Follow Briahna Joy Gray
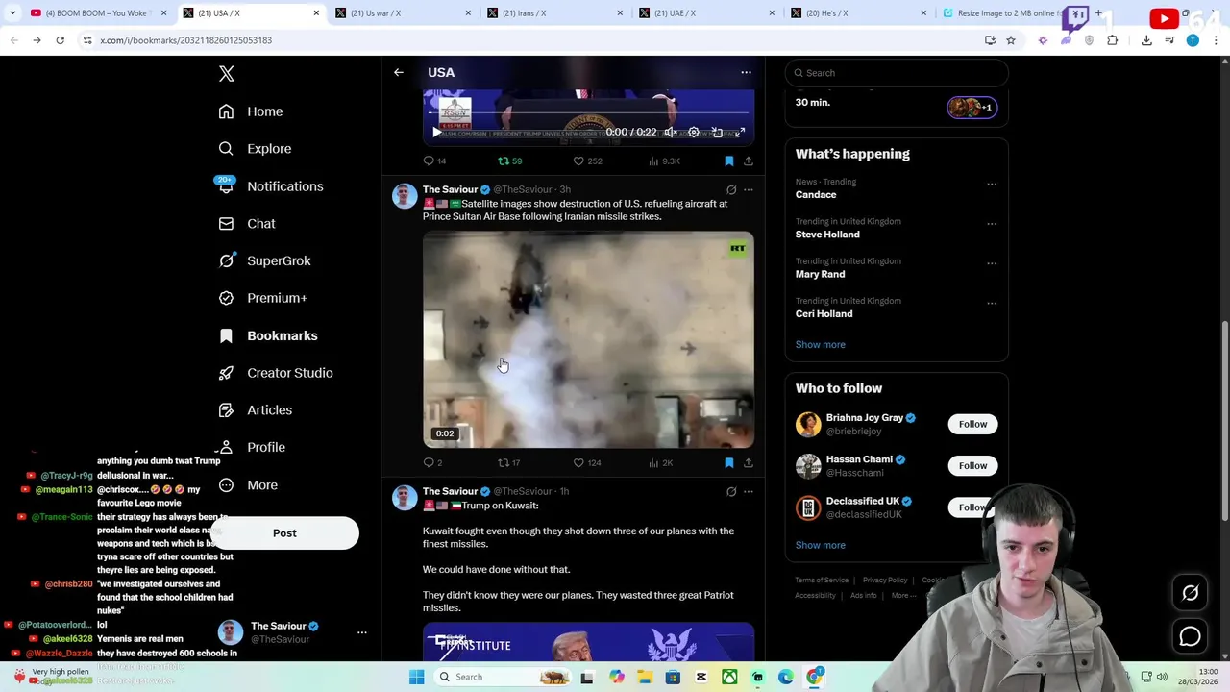This screenshot has height=692, width=1230. click(x=972, y=424)
